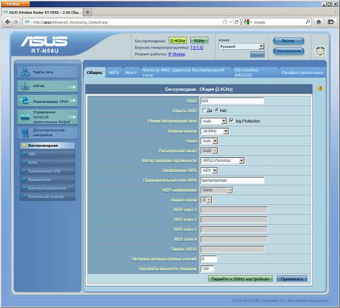The height and width of the screenshot is (308, 340).
Task: Click the Применить apply button
Action: pyautogui.click(x=292, y=279)
